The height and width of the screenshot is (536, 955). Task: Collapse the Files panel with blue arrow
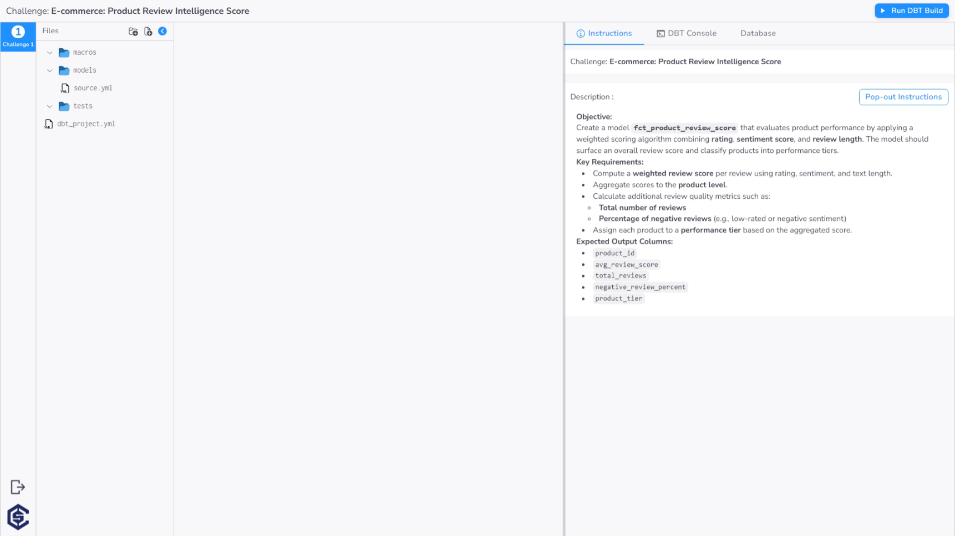point(162,32)
